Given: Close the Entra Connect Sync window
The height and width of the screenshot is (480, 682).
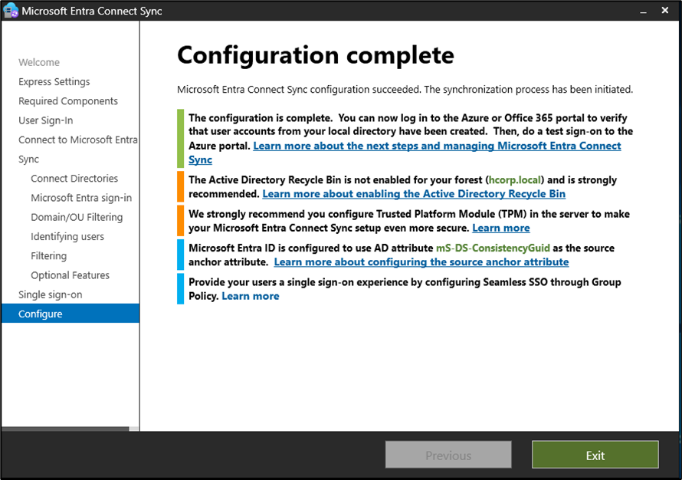Looking at the screenshot, I should (664, 12).
